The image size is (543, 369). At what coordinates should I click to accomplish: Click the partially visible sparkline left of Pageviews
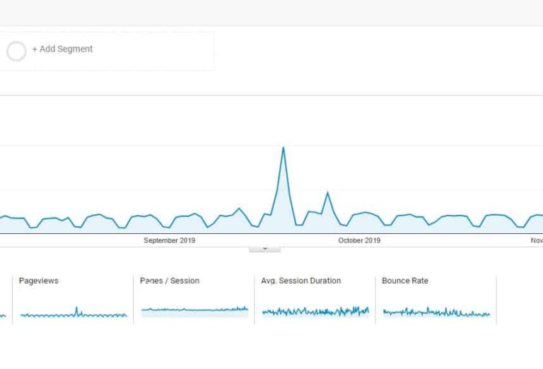3,315
